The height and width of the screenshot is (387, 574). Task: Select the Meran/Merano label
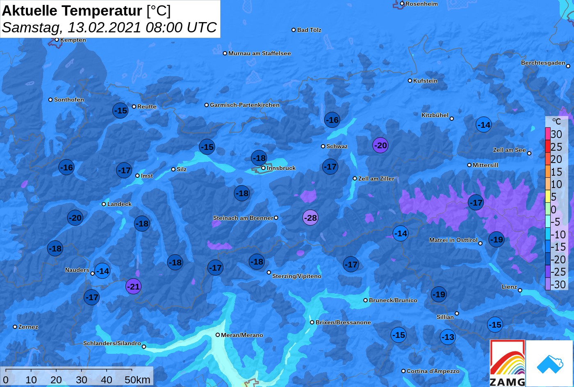click(x=242, y=335)
